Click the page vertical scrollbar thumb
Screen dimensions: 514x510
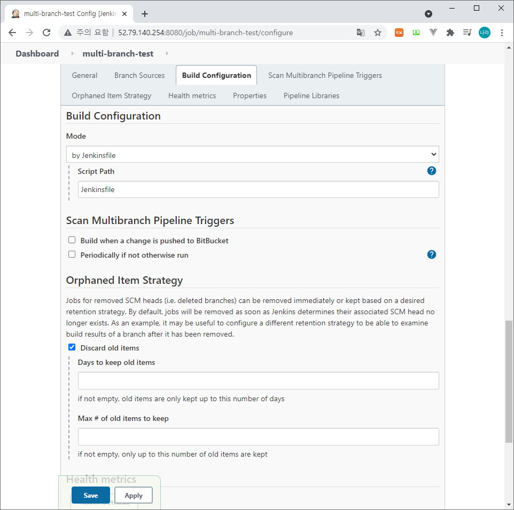(x=509, y=381)
